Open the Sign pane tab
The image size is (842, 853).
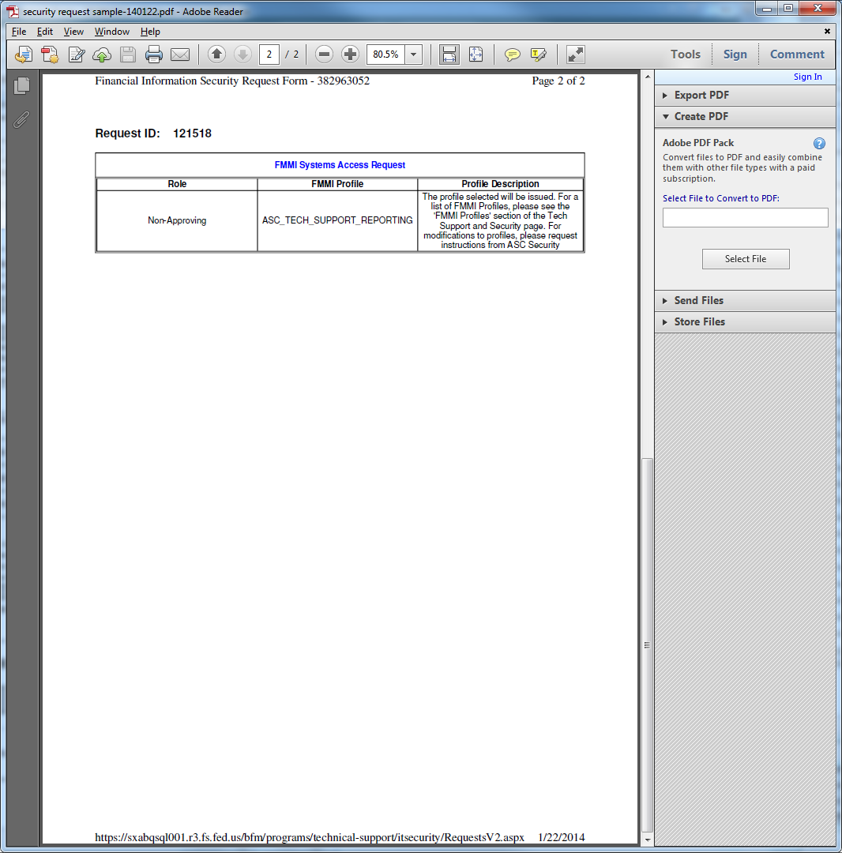(735, 54)
